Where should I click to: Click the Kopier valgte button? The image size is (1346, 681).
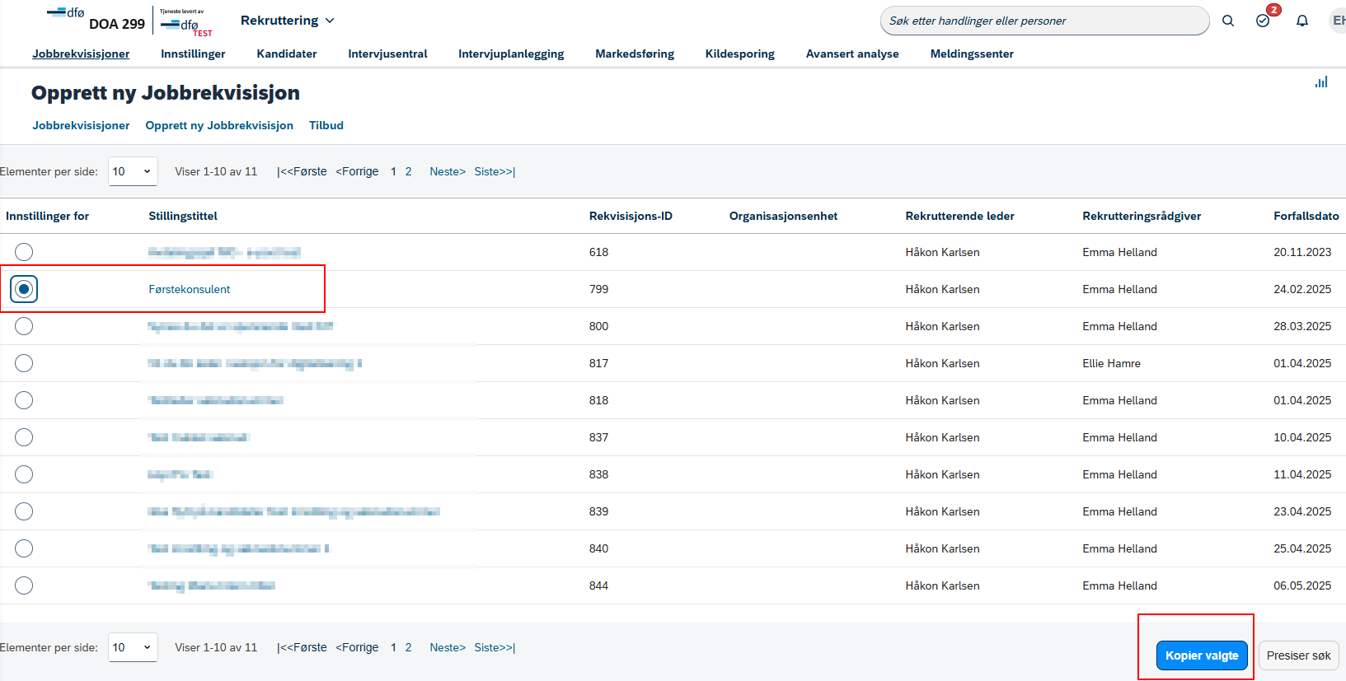tap(1202, 655)
